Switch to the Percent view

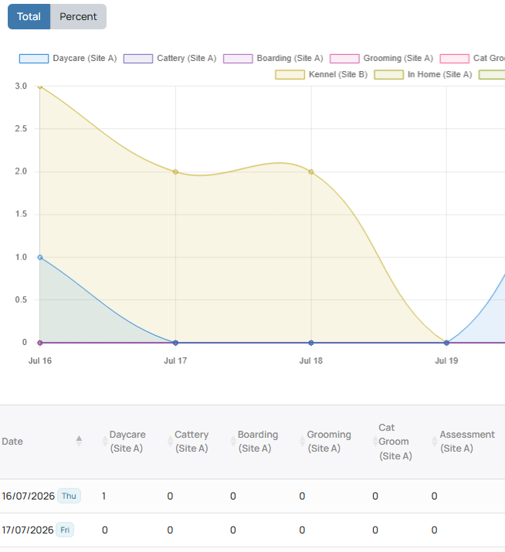(x=78, y=16)
